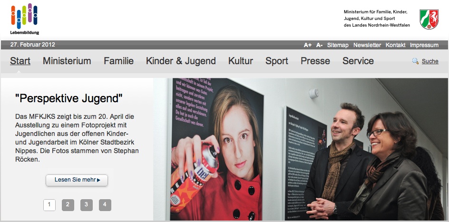Viewport: 449px width, 222px height.
Task: Open the Newsletter link
Action: pos(367,45)
